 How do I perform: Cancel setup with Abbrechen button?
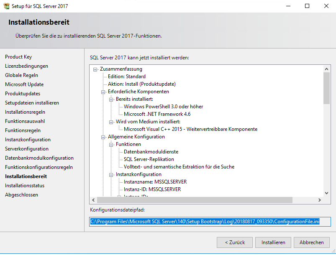pyautogui.click(x=312, y=242)
